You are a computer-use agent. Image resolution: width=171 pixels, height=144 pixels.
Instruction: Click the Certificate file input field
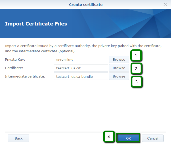(x=81, y=68)
